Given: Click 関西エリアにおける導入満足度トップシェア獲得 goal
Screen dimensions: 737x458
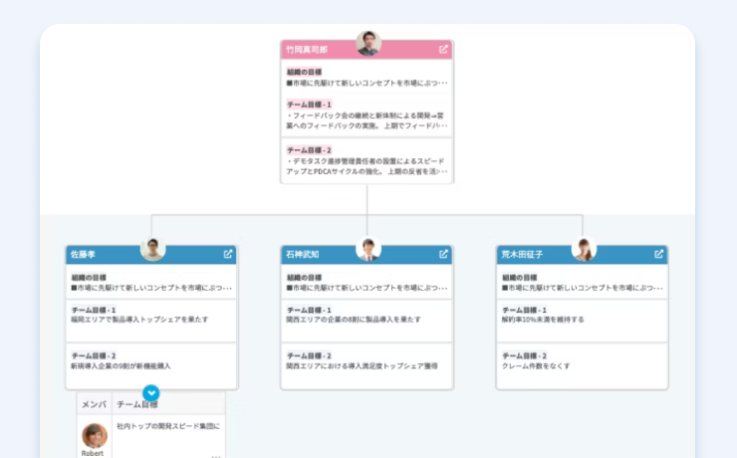Looking at the screenshot, I should click(x=362, y=366).
